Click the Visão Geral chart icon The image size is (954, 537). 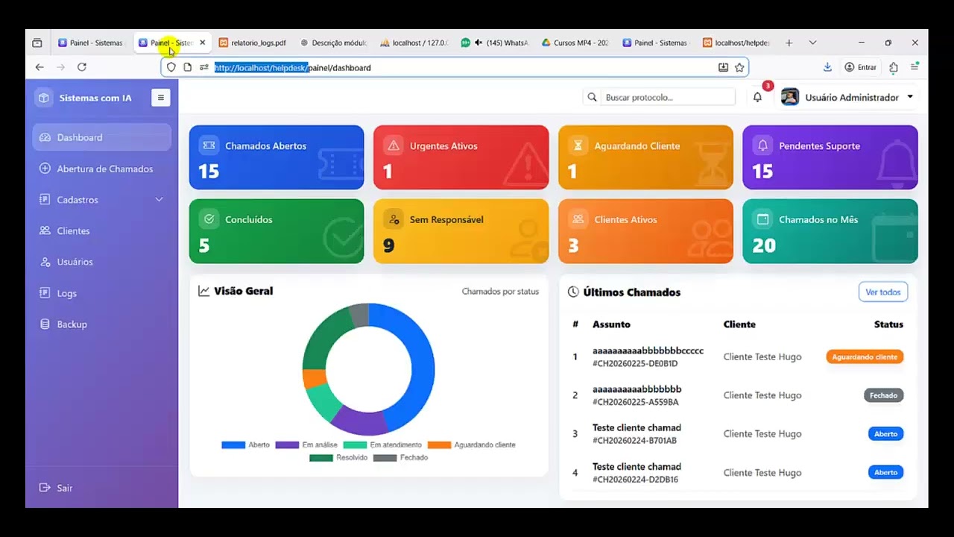point(203,291)
